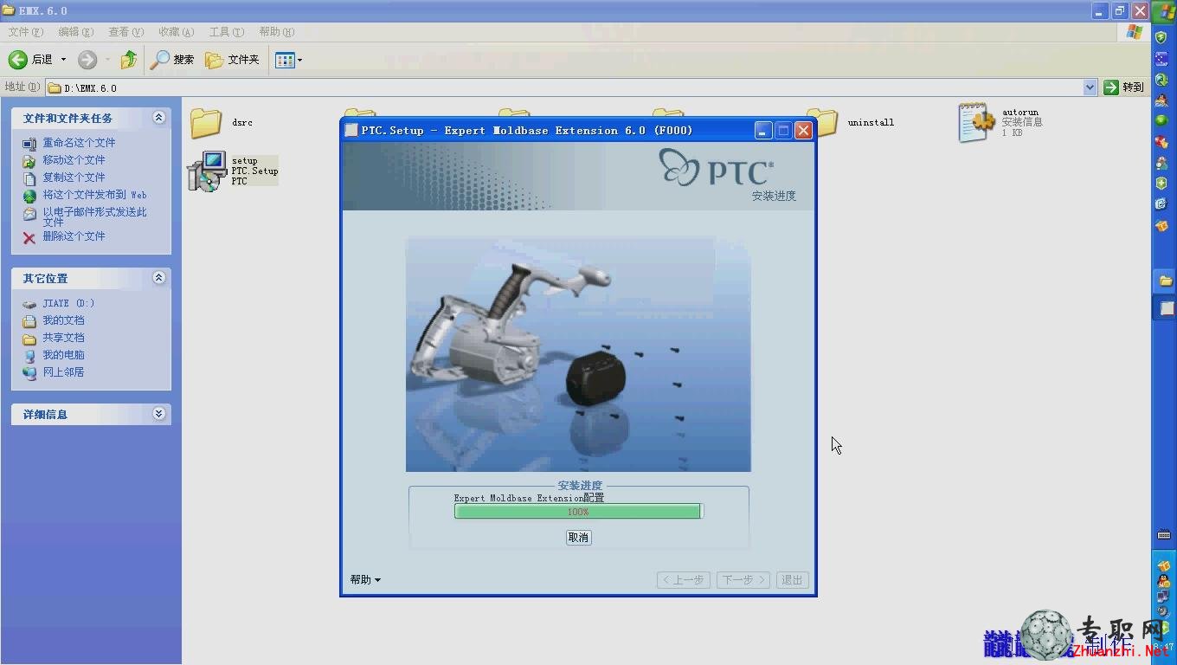
Task: Open the 编辑(E) menu
Action: [76, 32]
